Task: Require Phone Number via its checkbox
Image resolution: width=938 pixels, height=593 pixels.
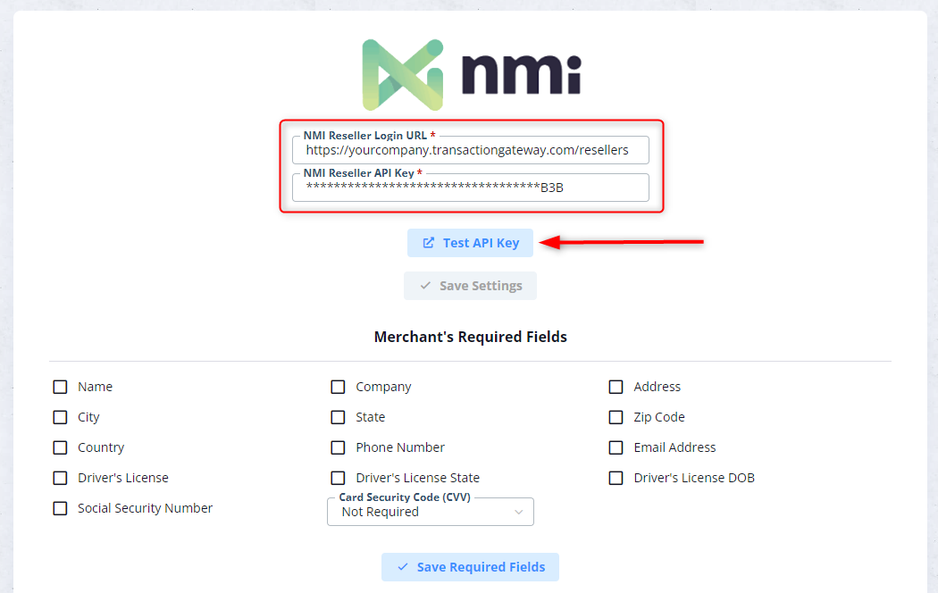Action: 338,447
